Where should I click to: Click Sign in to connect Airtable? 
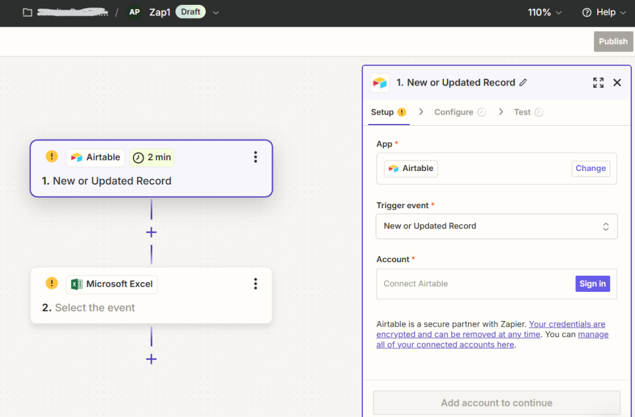tap(592, 284)
